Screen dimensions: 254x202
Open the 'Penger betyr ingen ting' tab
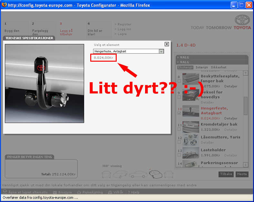(x=29, y=157)
